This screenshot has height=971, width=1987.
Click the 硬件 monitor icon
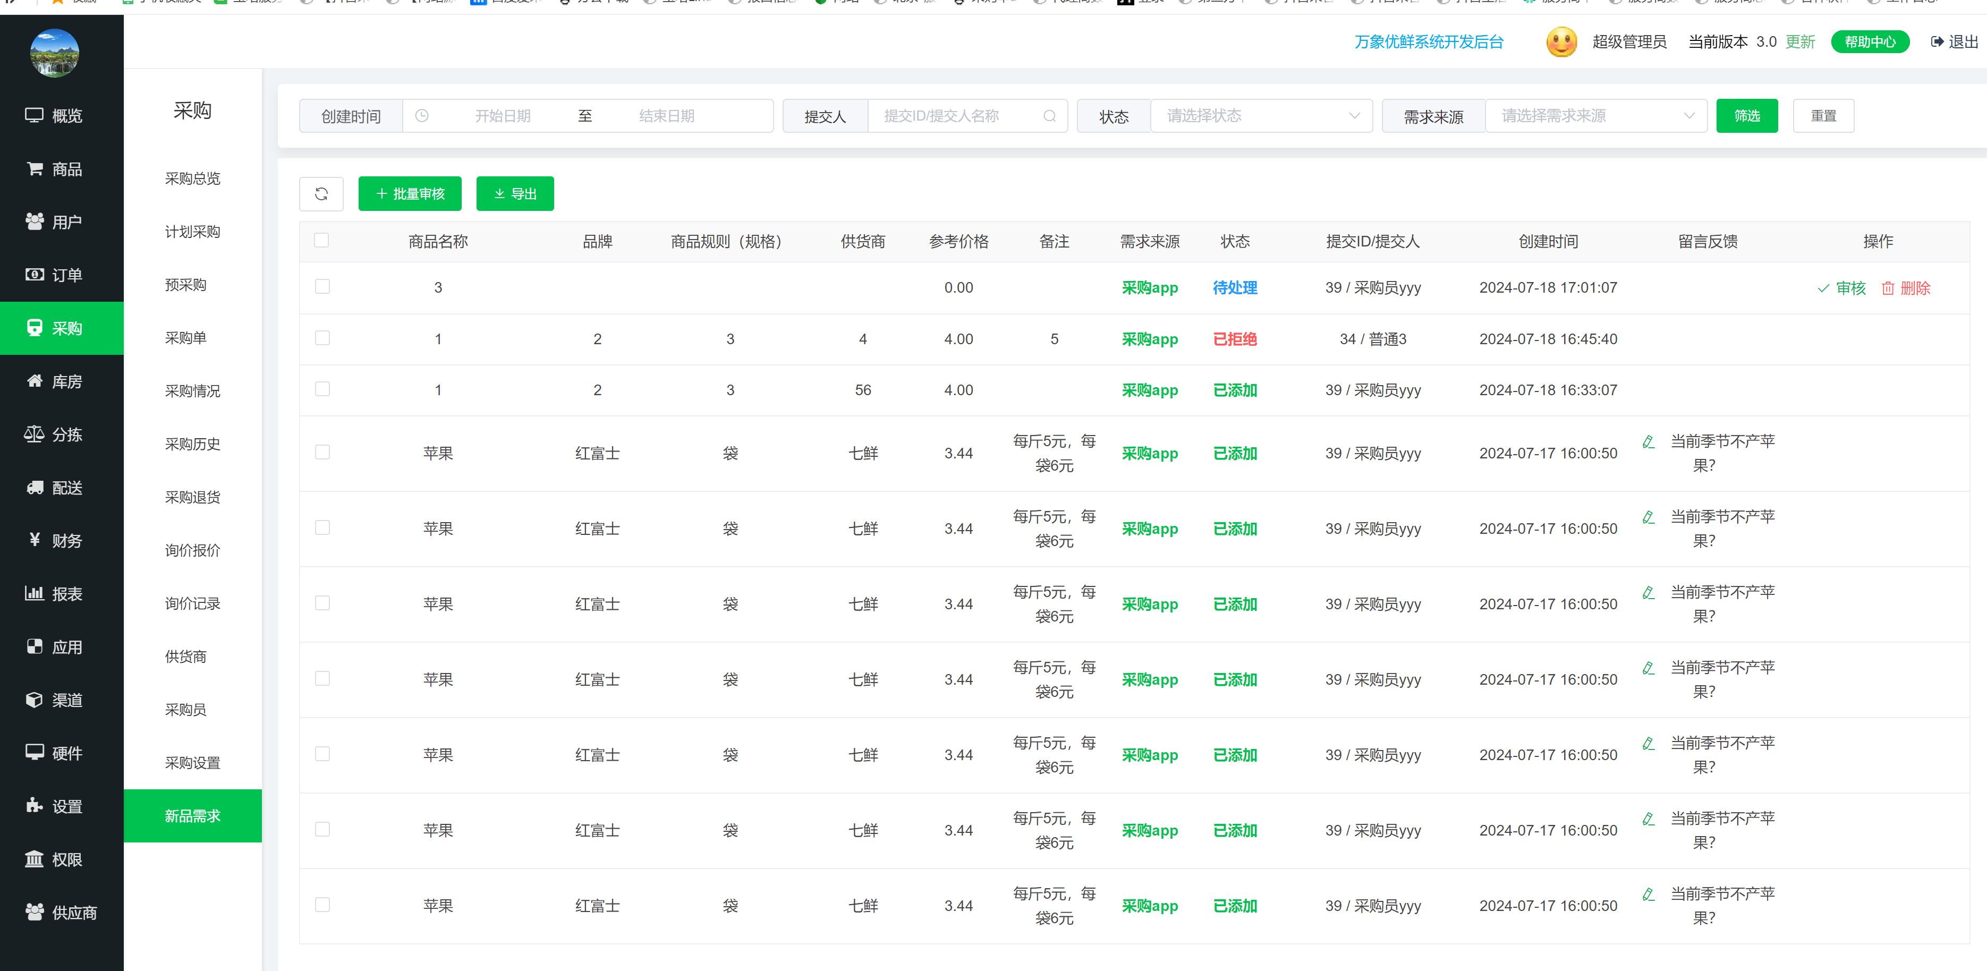(35, 752)
